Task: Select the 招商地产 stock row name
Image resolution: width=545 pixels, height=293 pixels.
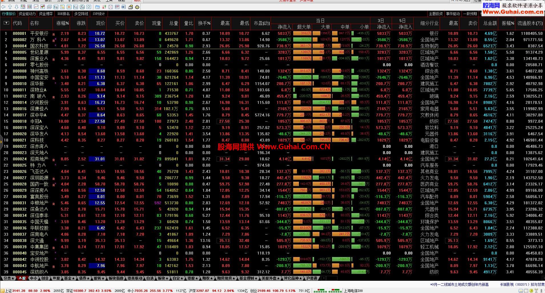Action: 39,159
